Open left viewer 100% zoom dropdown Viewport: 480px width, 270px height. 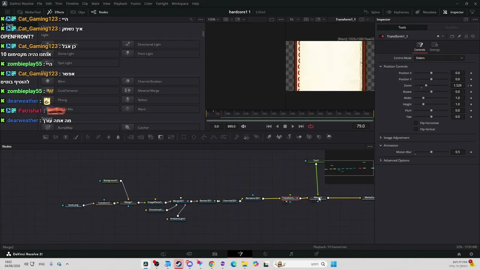(214, 19)
